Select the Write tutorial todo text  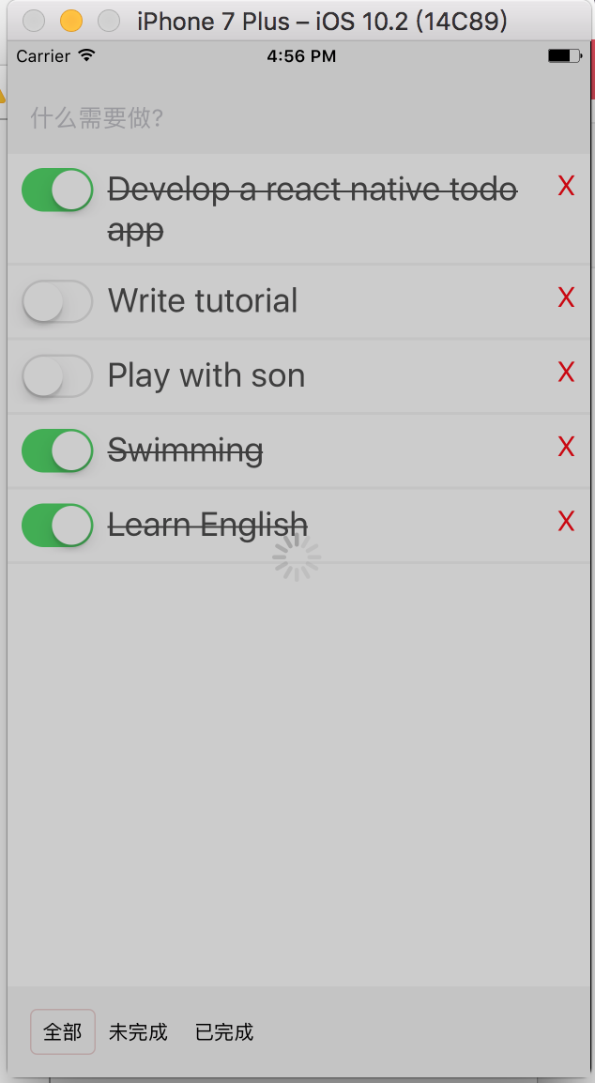tap(203, 300)
